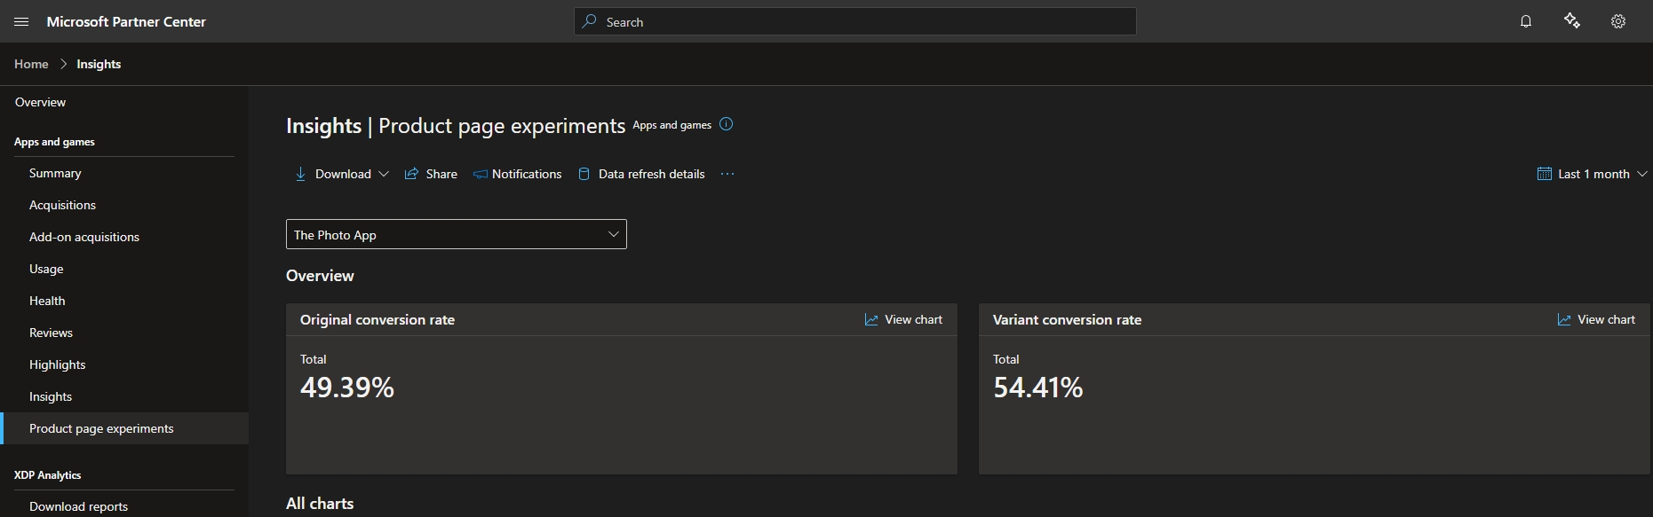Click the Apps and games sidebar heading
This screenshot has height=517, width=1653.
point(54,142)
